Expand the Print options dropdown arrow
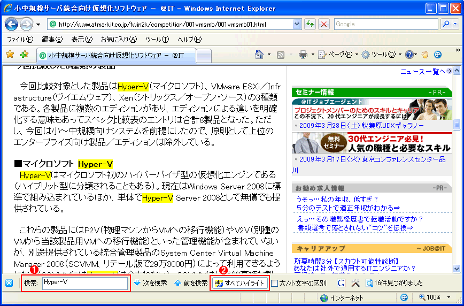Screen dimensions: 464x306 click(x=313, y=55)
